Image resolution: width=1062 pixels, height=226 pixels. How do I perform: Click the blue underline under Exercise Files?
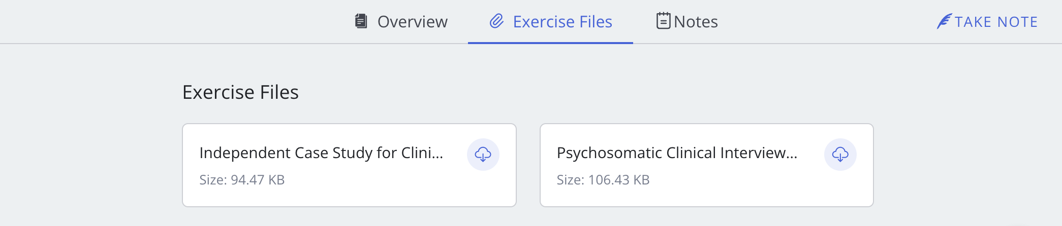(550, 43)
